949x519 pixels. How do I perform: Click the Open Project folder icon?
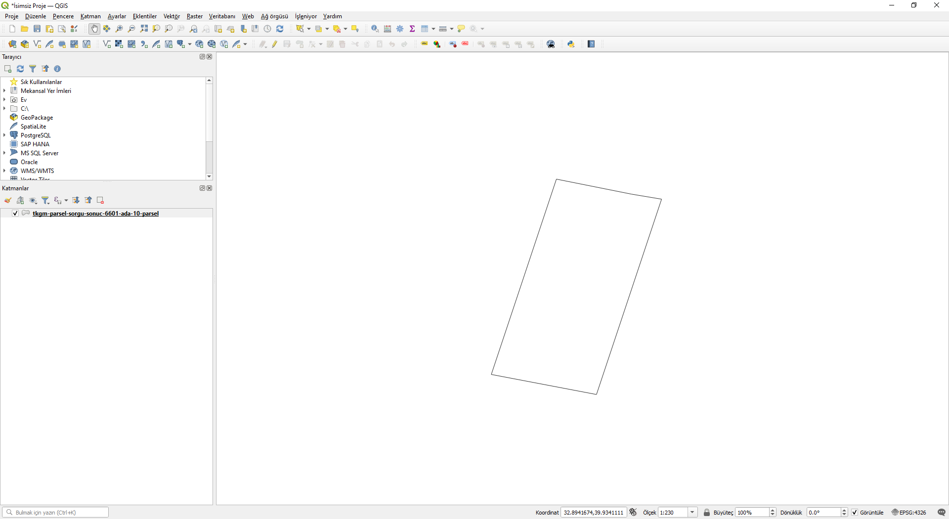(25, 29)
